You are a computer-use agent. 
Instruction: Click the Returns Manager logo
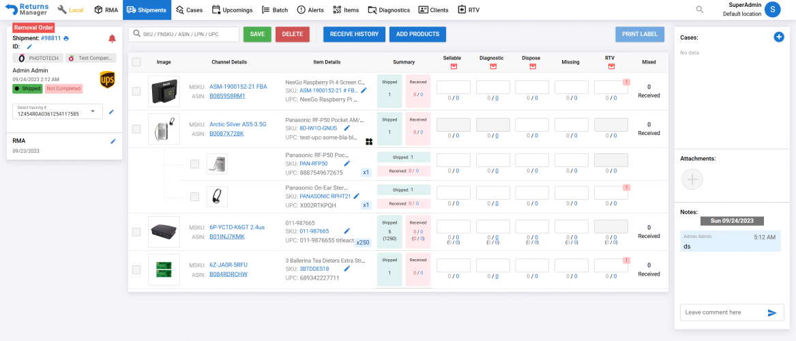click(27, 9)
